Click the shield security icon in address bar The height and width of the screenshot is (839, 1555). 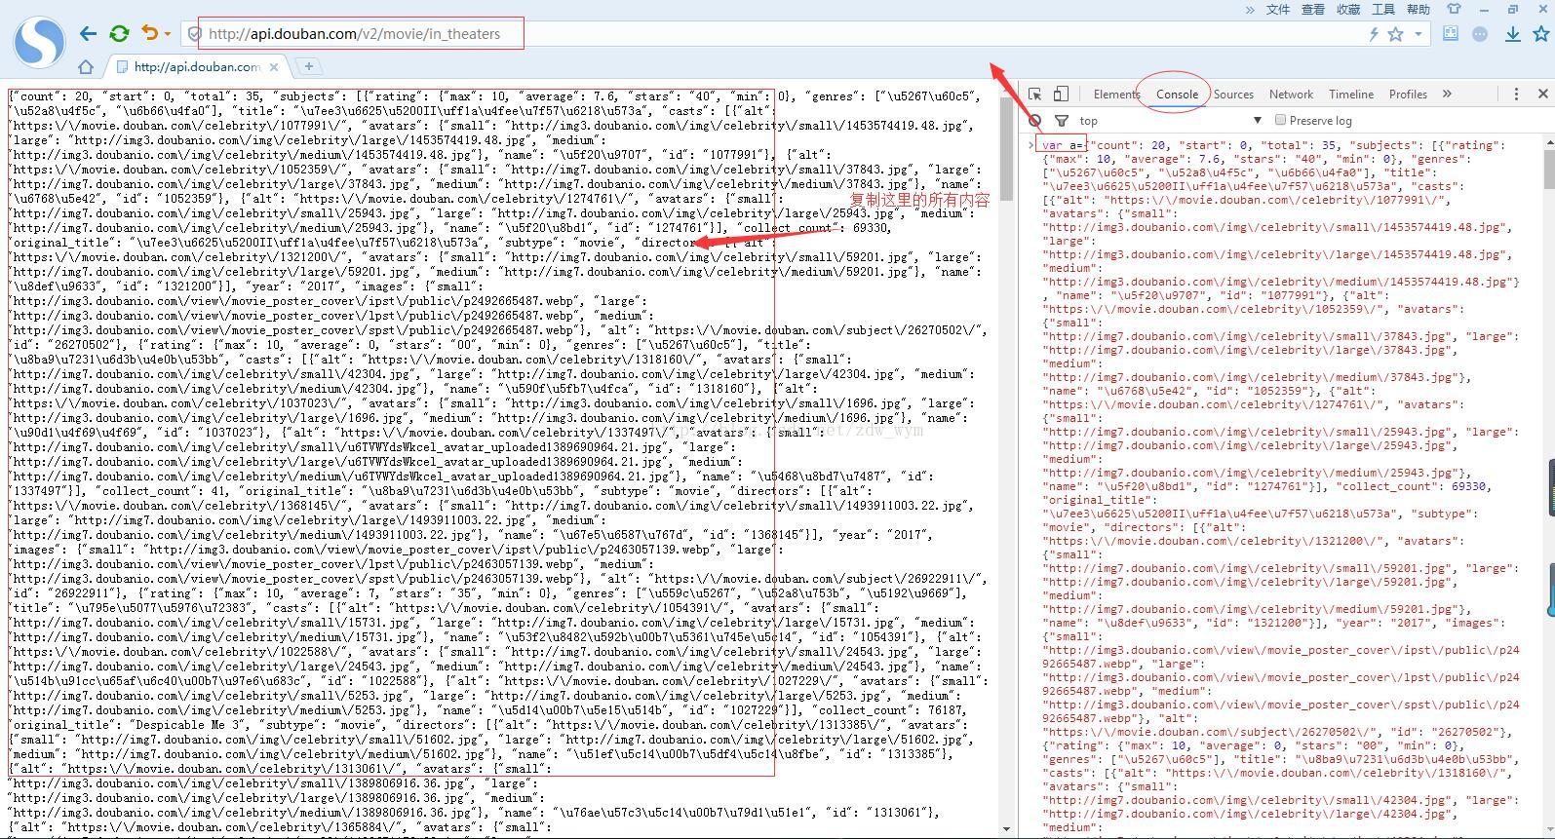194,34
